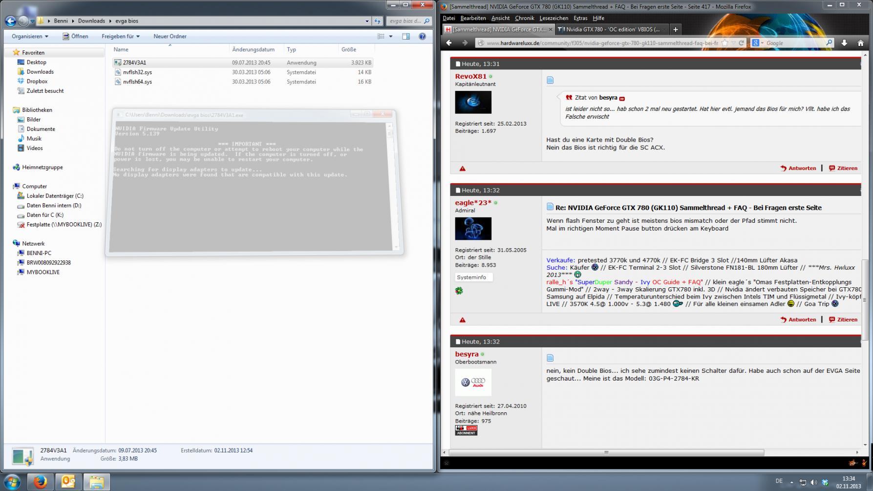The image size is (873, 491).
Task: Bookmark this page star icon
Action: coord(724,43)
